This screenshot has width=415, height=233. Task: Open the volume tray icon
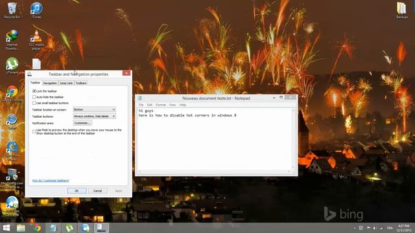[x=375, y=228]
